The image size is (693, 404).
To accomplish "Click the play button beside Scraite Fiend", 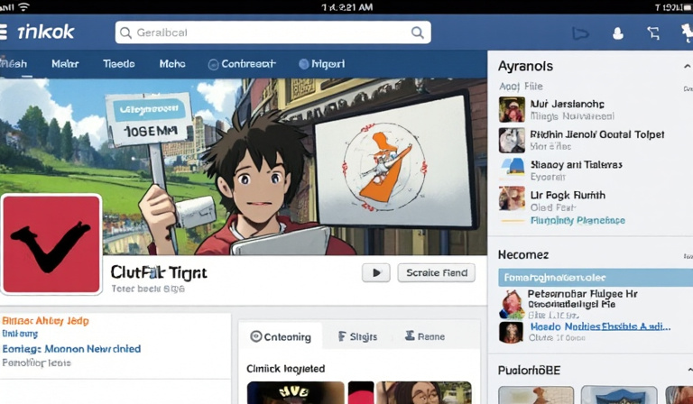I will [376, 273].
